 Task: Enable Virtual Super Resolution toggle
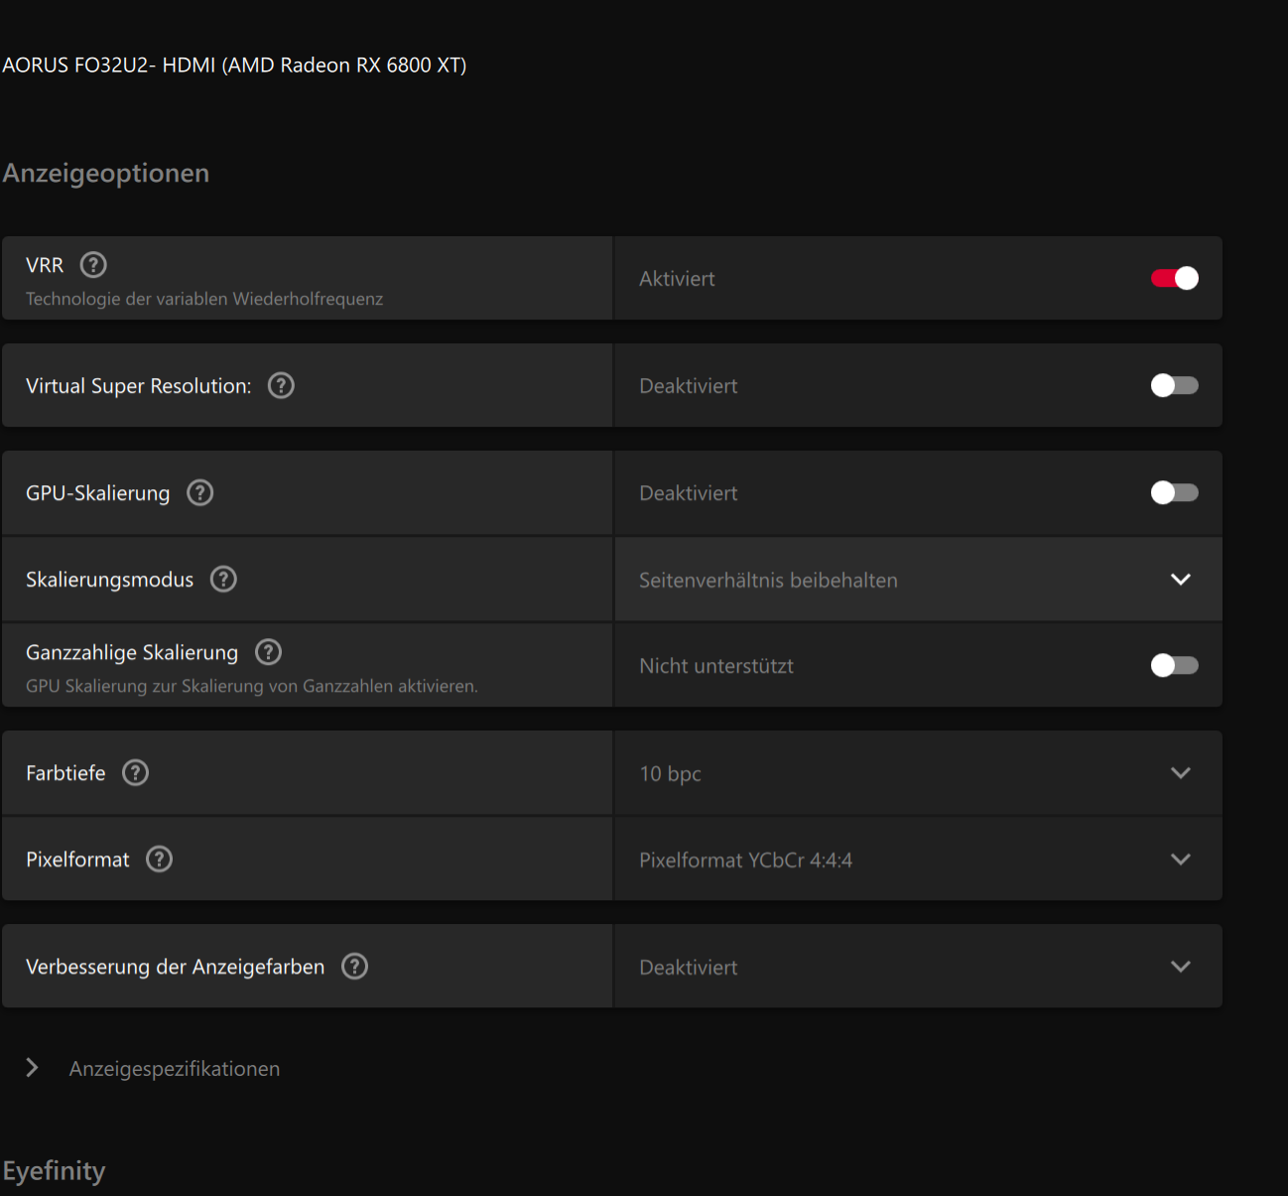[x=1174, y=385]
